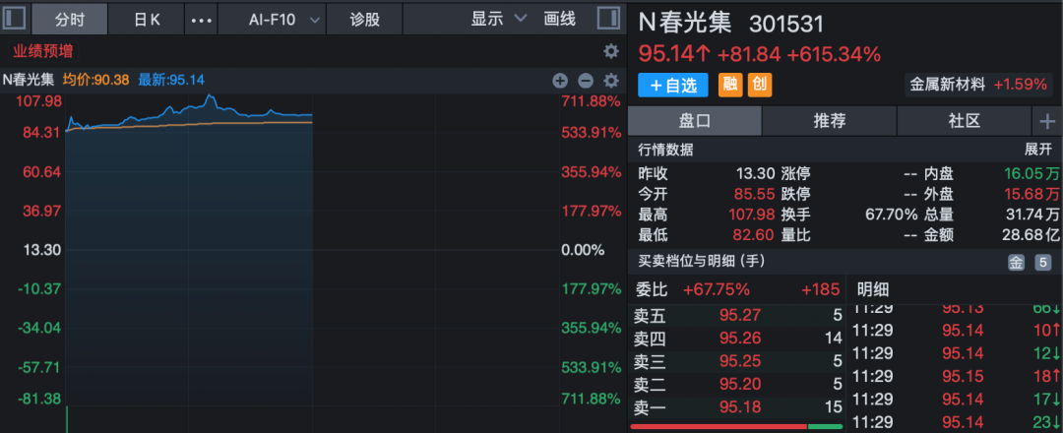Viewport: 1063px width, 433px height.
Task: Zoom in chart with plus circle icon
Action: click(x=560, y=81)
